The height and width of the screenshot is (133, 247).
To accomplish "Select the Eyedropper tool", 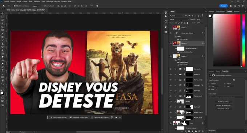I will tap(3, 33).
